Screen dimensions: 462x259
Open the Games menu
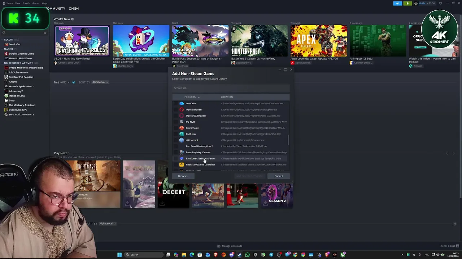coord(36,3)
